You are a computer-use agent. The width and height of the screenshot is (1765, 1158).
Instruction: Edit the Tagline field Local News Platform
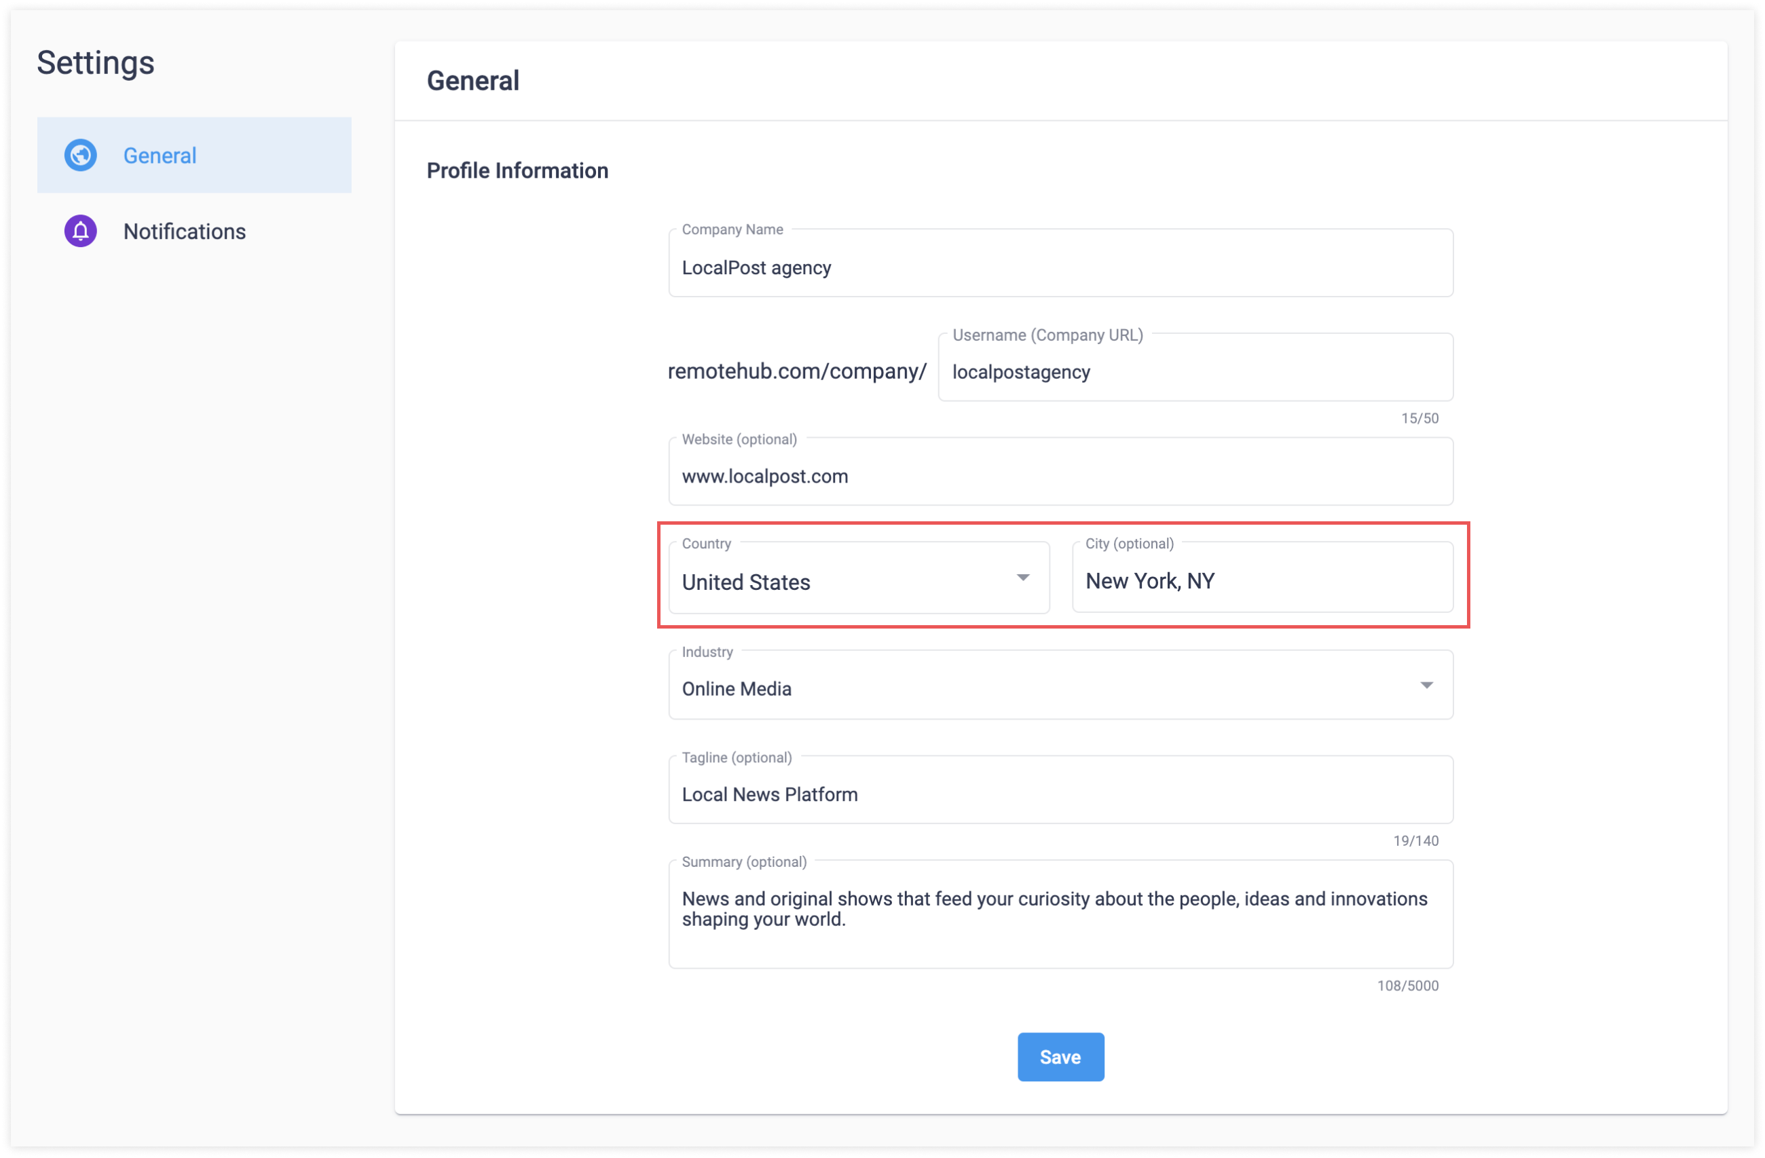1060,791
